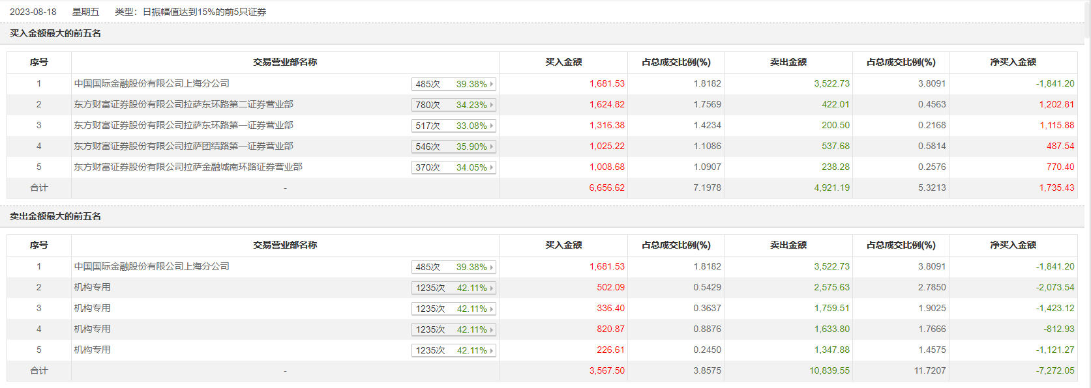Click 东方财富证券拉萨团结路第一证券营业部 name

(183, 146)
